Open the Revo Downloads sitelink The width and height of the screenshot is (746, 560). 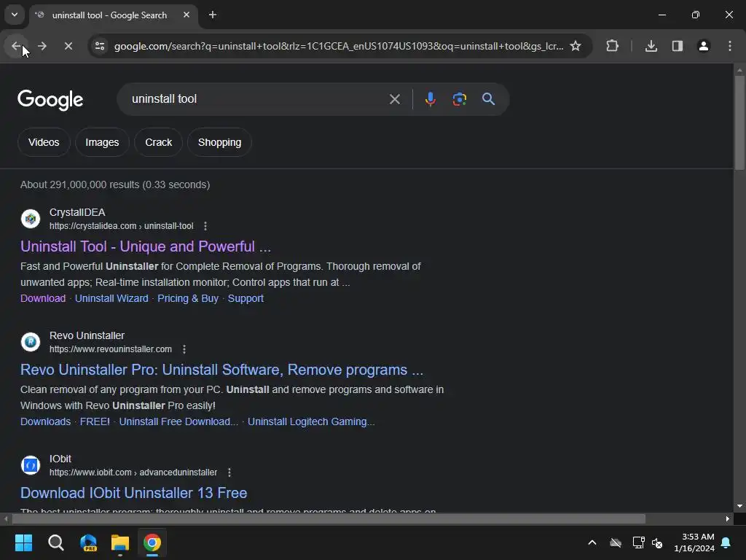point(46,422)
